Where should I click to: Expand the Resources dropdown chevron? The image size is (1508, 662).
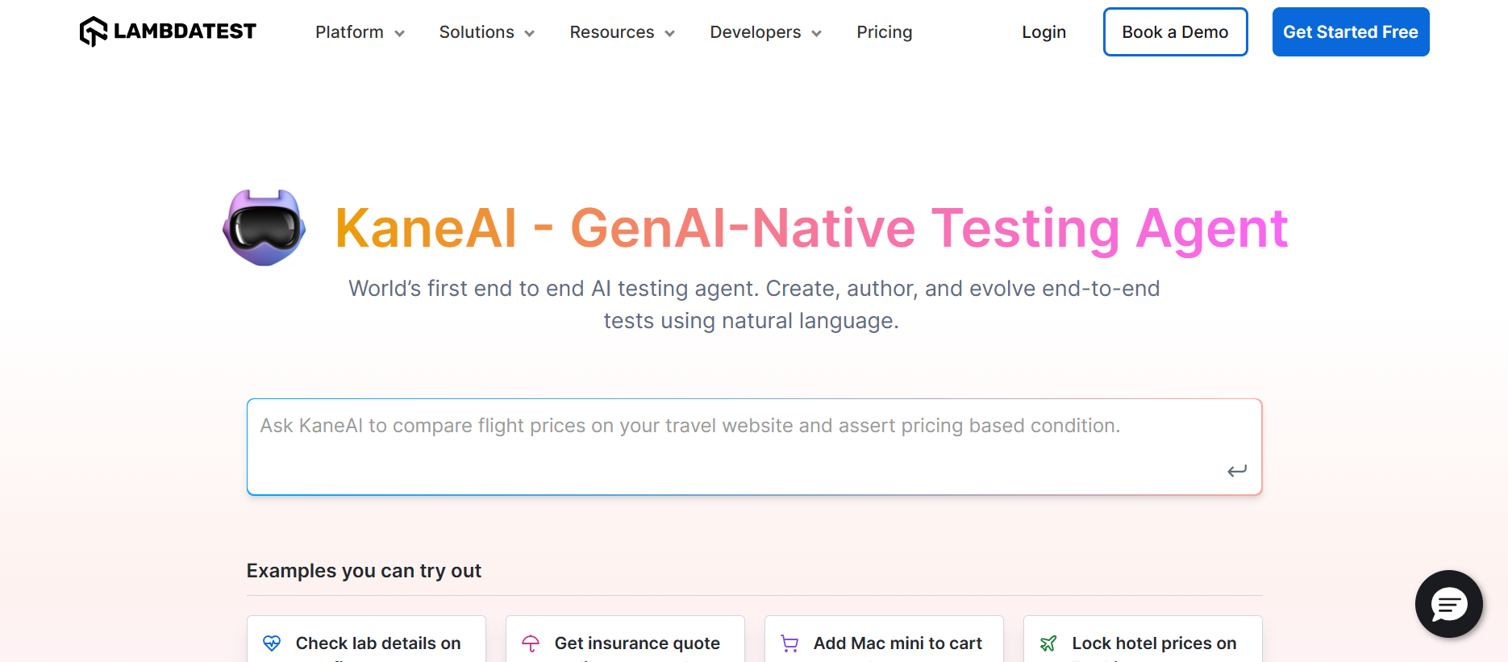click(x=669, y=33)
